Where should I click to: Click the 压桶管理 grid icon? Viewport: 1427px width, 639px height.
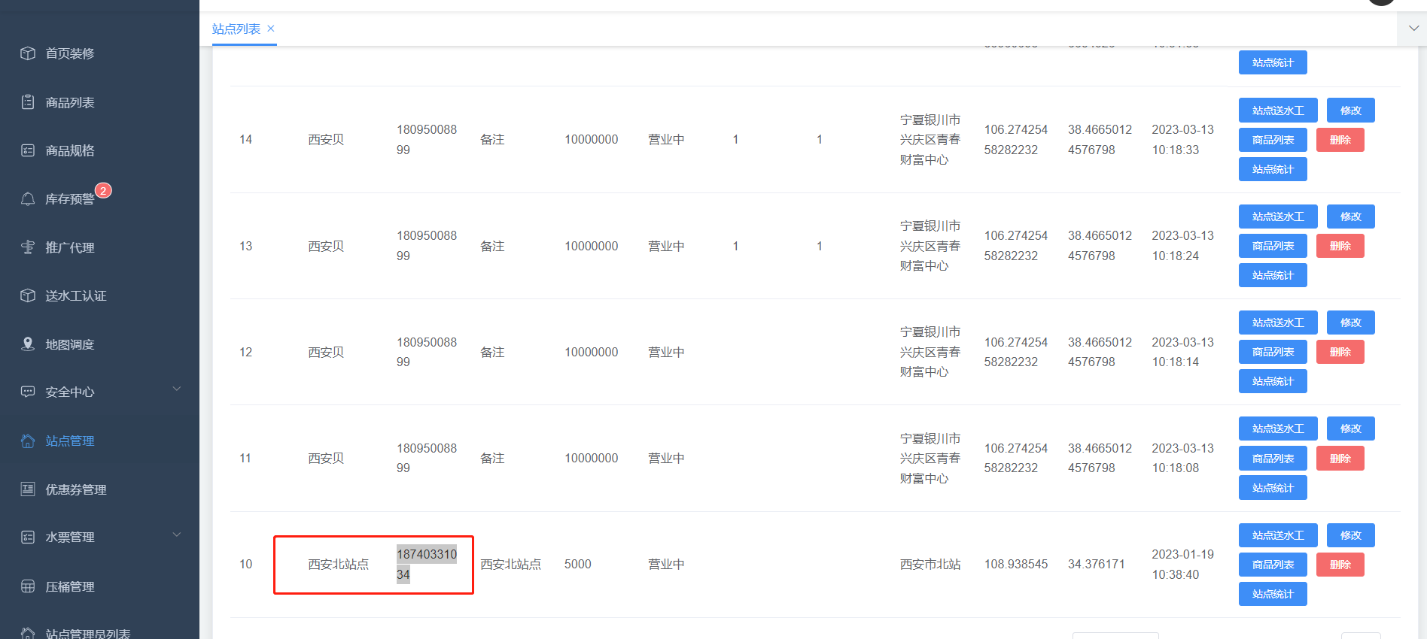pyautogui.click(x=28, y=586)
